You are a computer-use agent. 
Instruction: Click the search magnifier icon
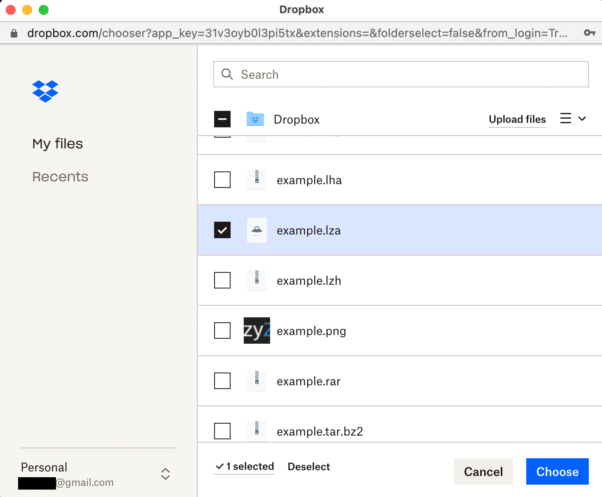(227, 74)
